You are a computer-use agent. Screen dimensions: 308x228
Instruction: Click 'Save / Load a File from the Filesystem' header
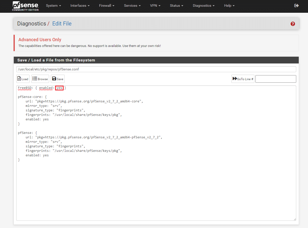tap(56, 60)
